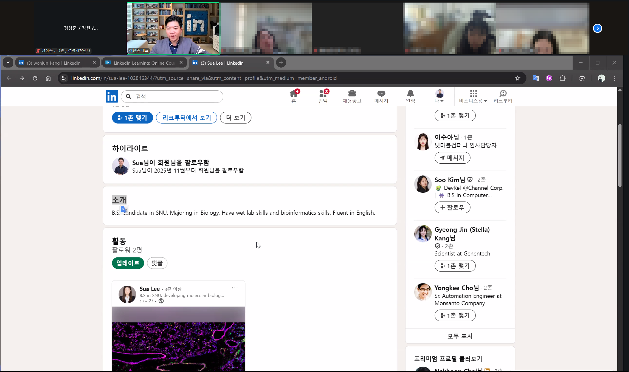
Task: Expand the 비즈니스용 apps dropdown
Action: (473, 96)
